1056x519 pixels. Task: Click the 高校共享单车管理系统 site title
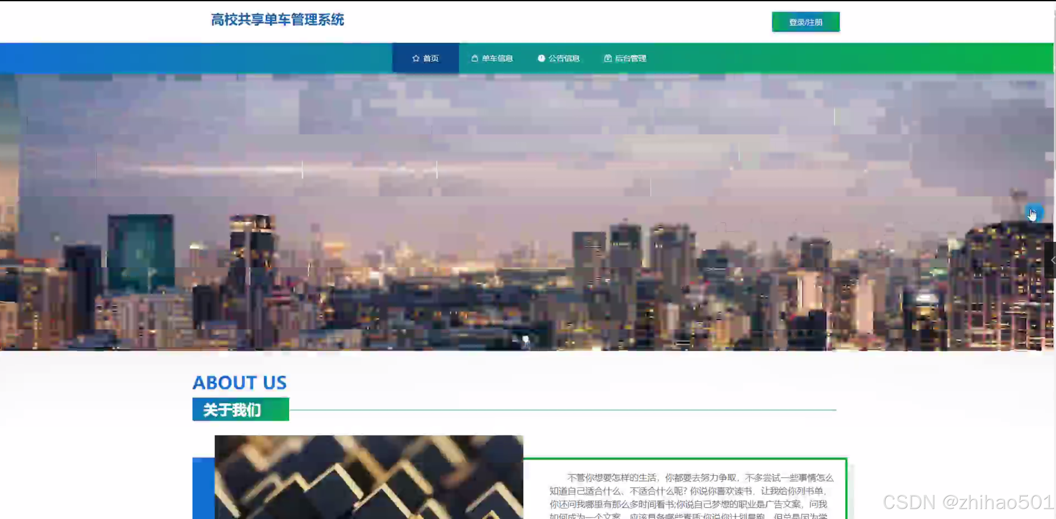coord(277,20)
